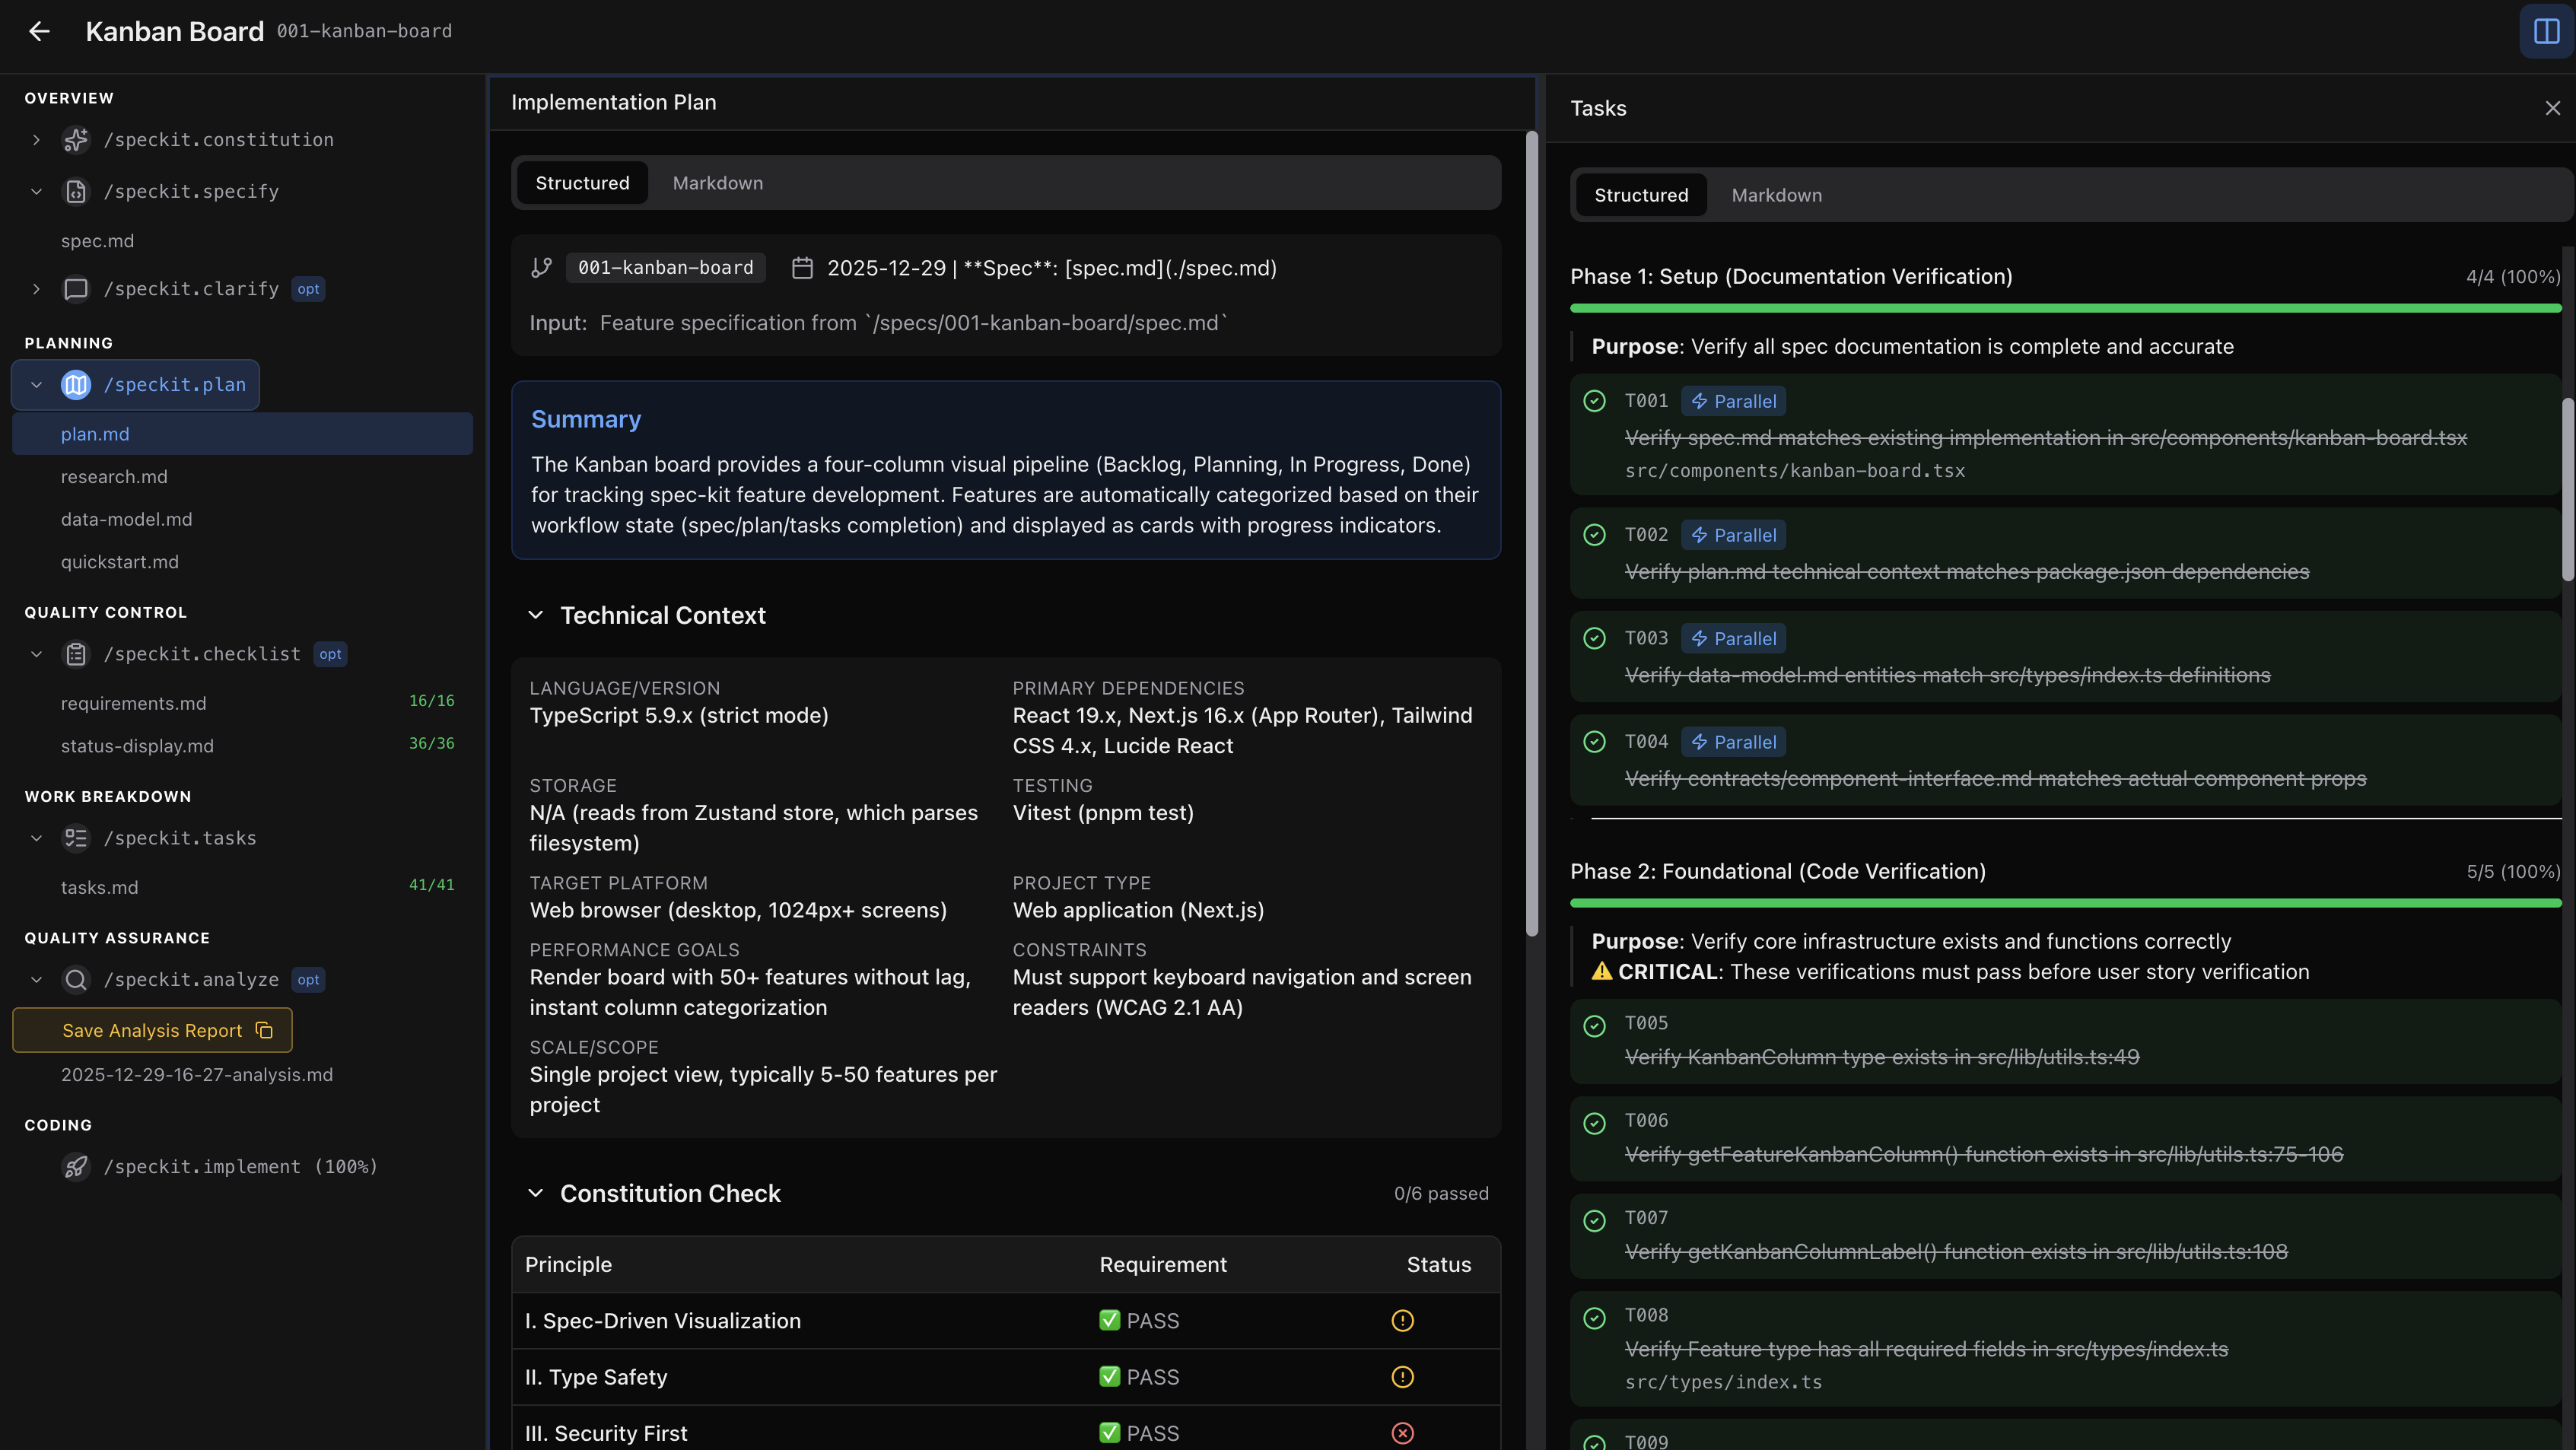Click the /speckit.checklist clipboard icon
Viewport: 2576px width, 1450px height.
point(76,653)
